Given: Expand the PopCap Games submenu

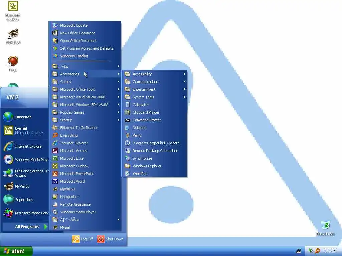Looking at the screenshot, I should click(85, 112).
